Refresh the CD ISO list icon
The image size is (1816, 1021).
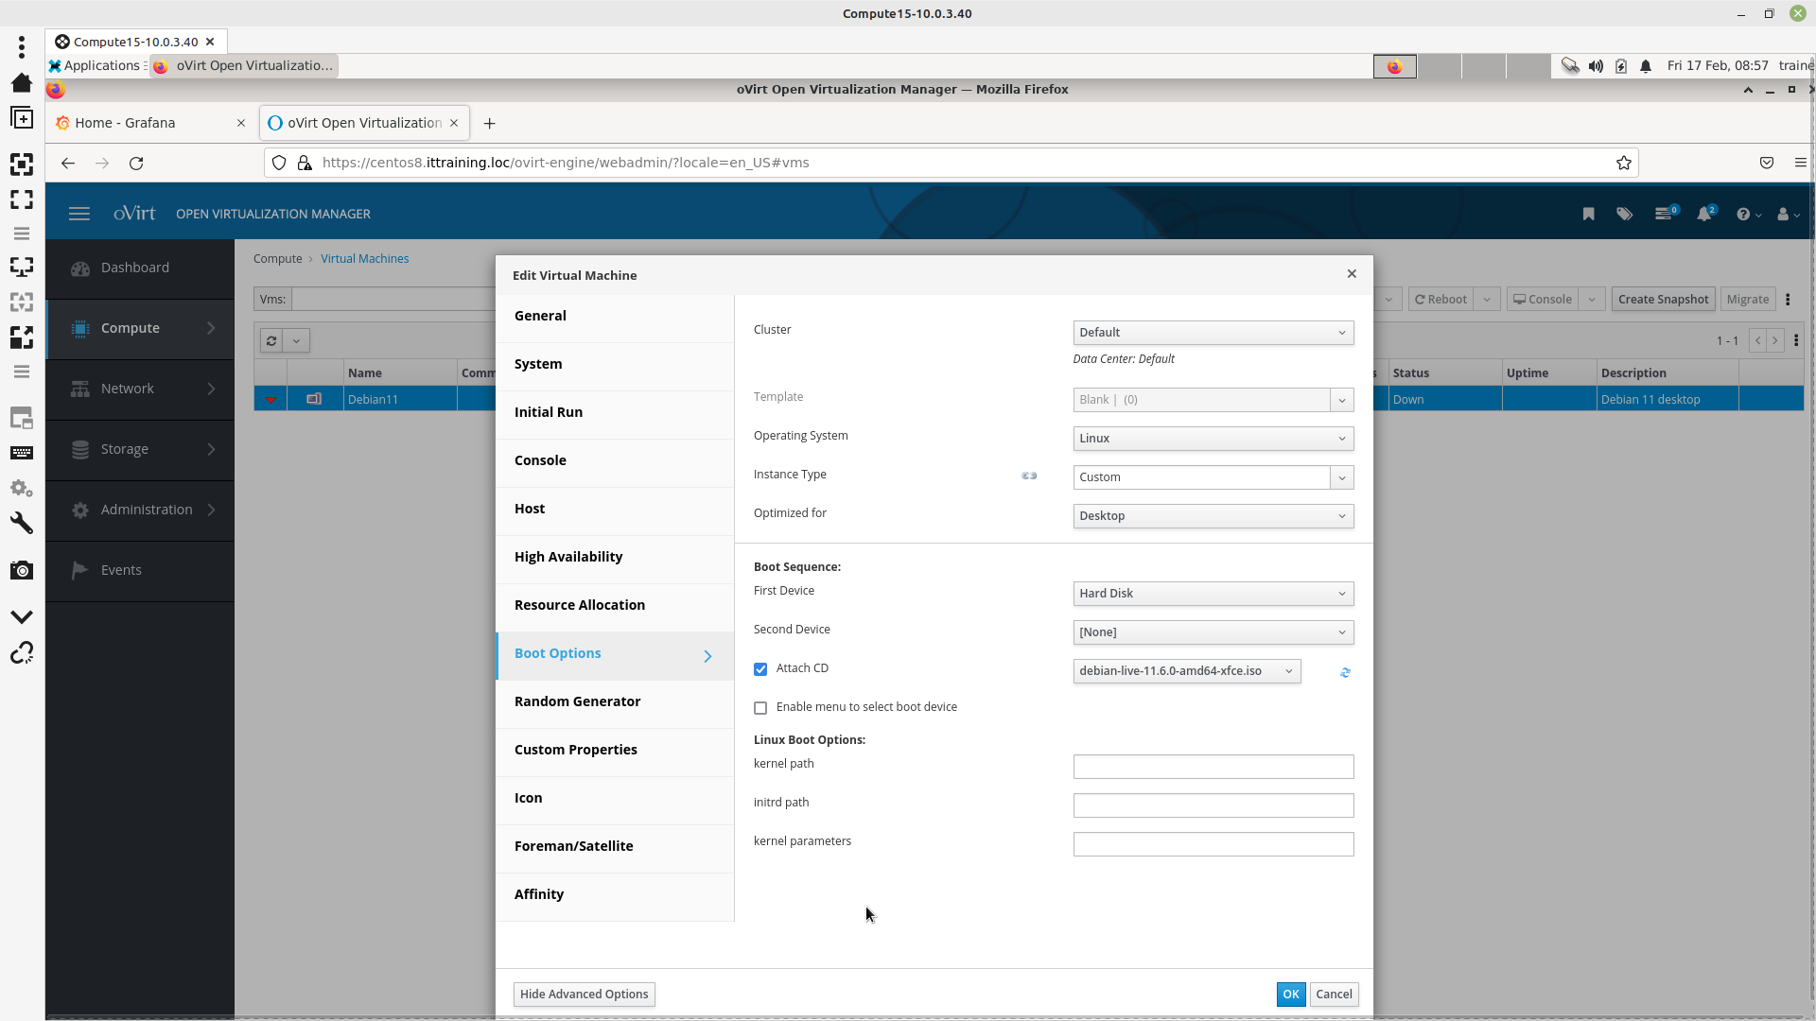point(1345,672)
